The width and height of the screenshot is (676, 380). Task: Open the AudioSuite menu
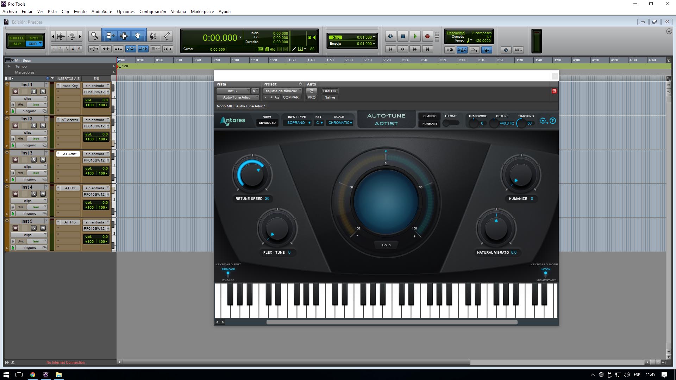[x=101, y=11]
